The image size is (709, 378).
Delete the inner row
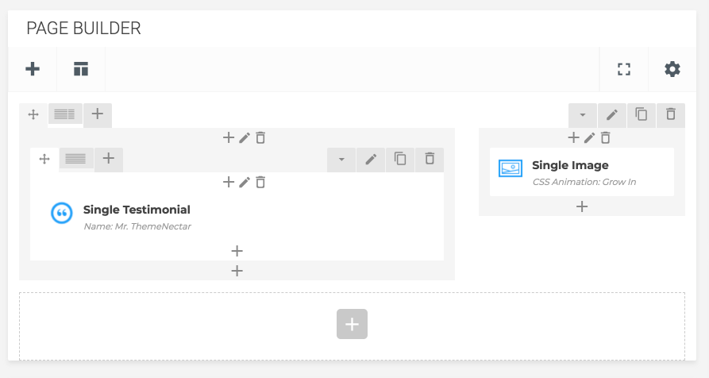(x=430, y=159)
